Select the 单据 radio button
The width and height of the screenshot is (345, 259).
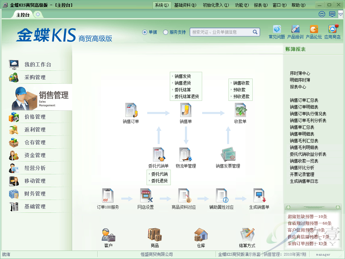[145, 32]
